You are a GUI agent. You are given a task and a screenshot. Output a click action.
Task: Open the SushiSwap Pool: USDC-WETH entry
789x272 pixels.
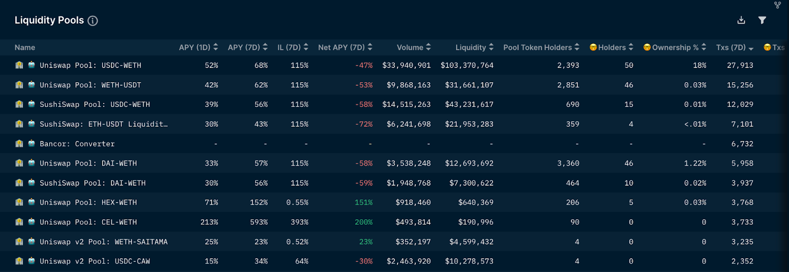95,104
